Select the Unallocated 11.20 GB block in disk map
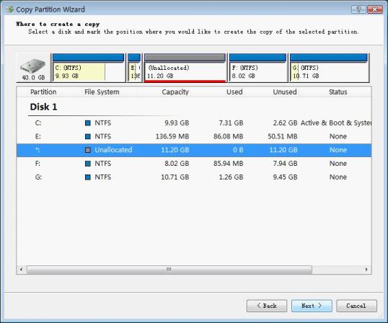The image size is (388, 323). pos(185,68)
